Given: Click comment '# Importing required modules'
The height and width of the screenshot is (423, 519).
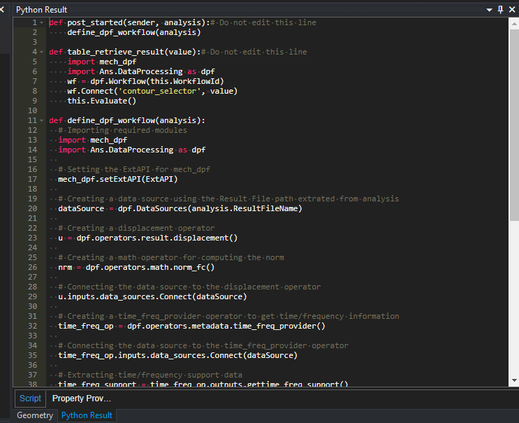Looking at the screenshot, I should 122,131.
